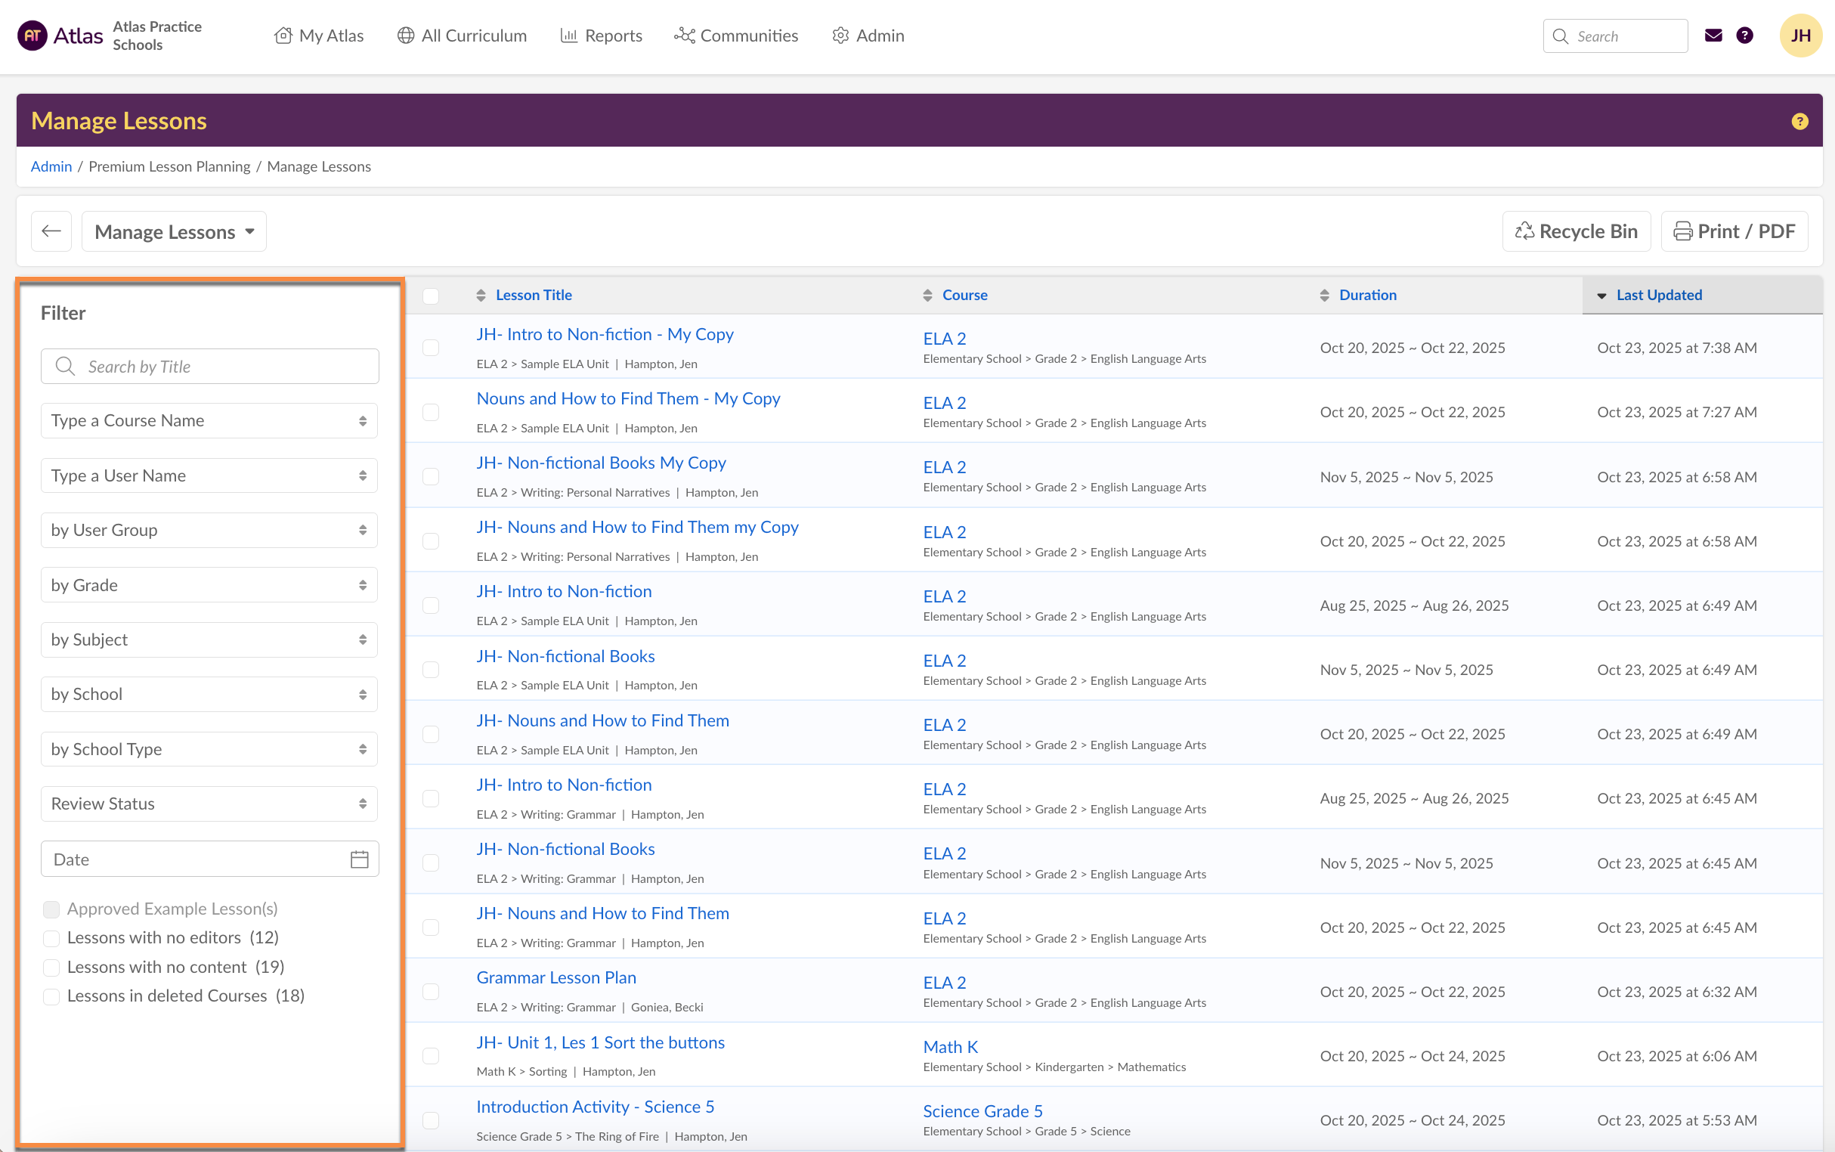The height and width of the screenshot is (1152, 1835).
Task: Open the Review Status dropdown
Action: tap(209, 804)
